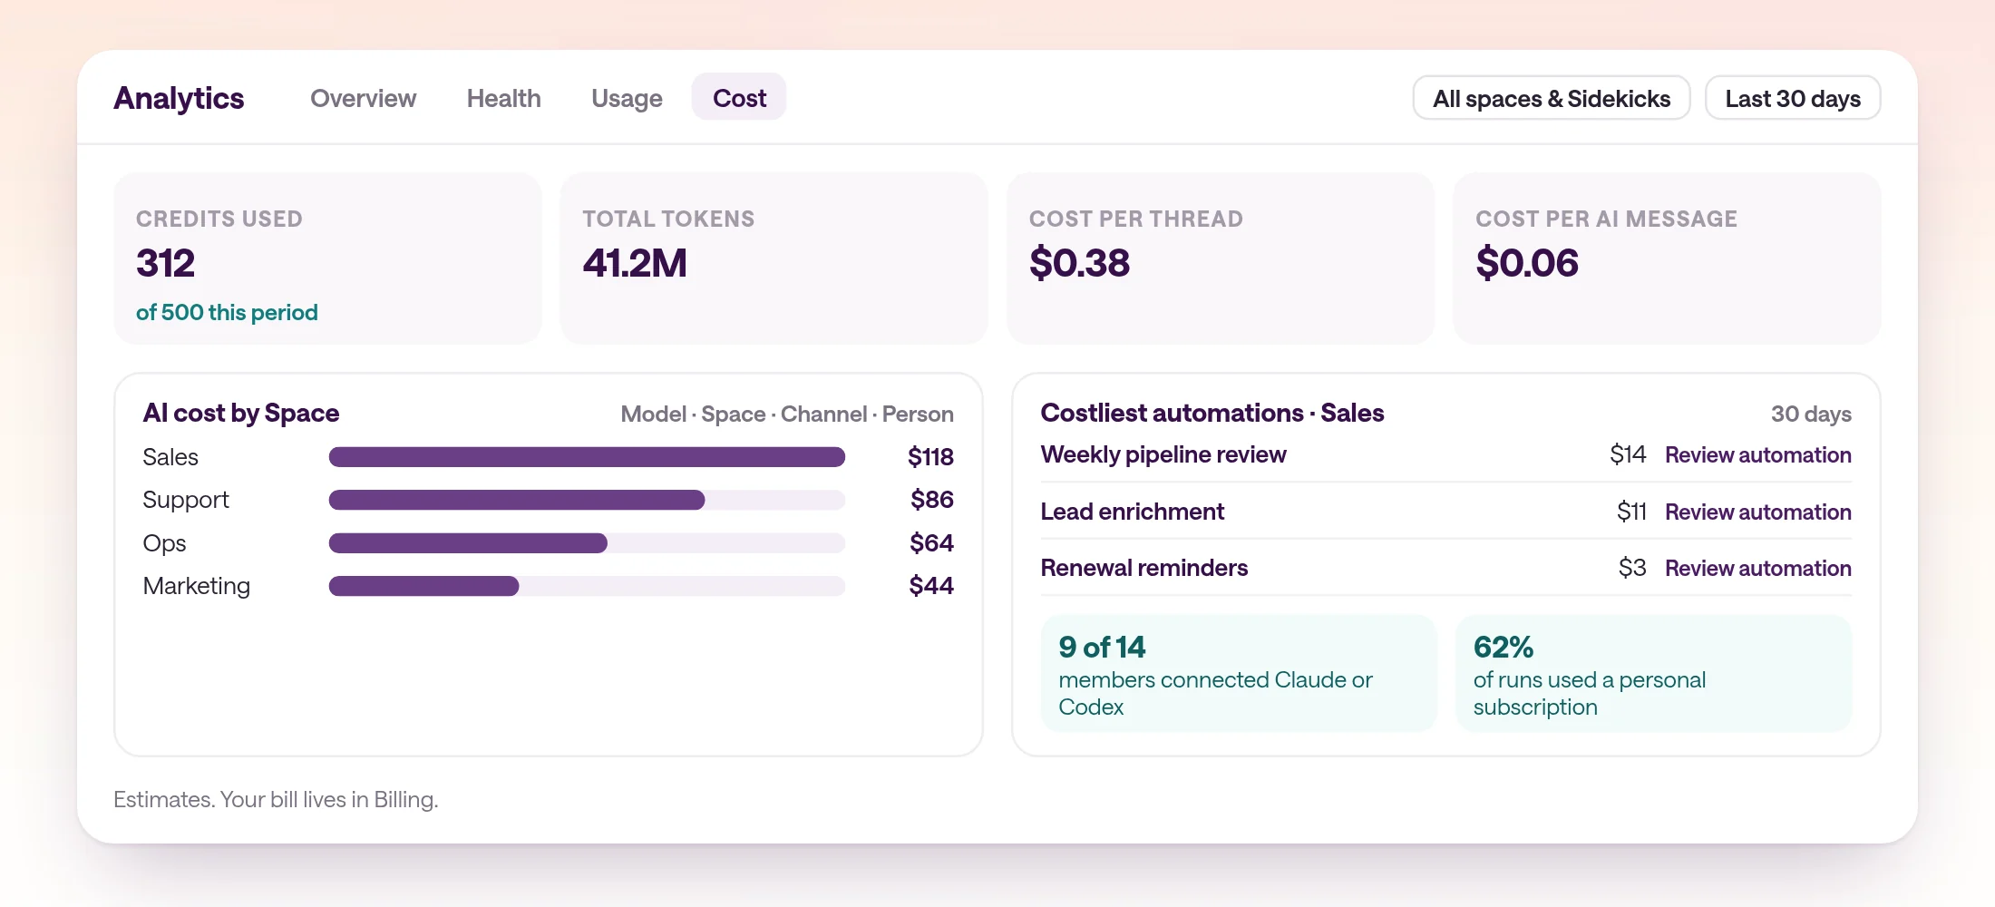Image resolution: width=1995 pixels, height=907 pixels.
Task: Click the "of 500 this period" text
Action: click(x=227, y=312)
